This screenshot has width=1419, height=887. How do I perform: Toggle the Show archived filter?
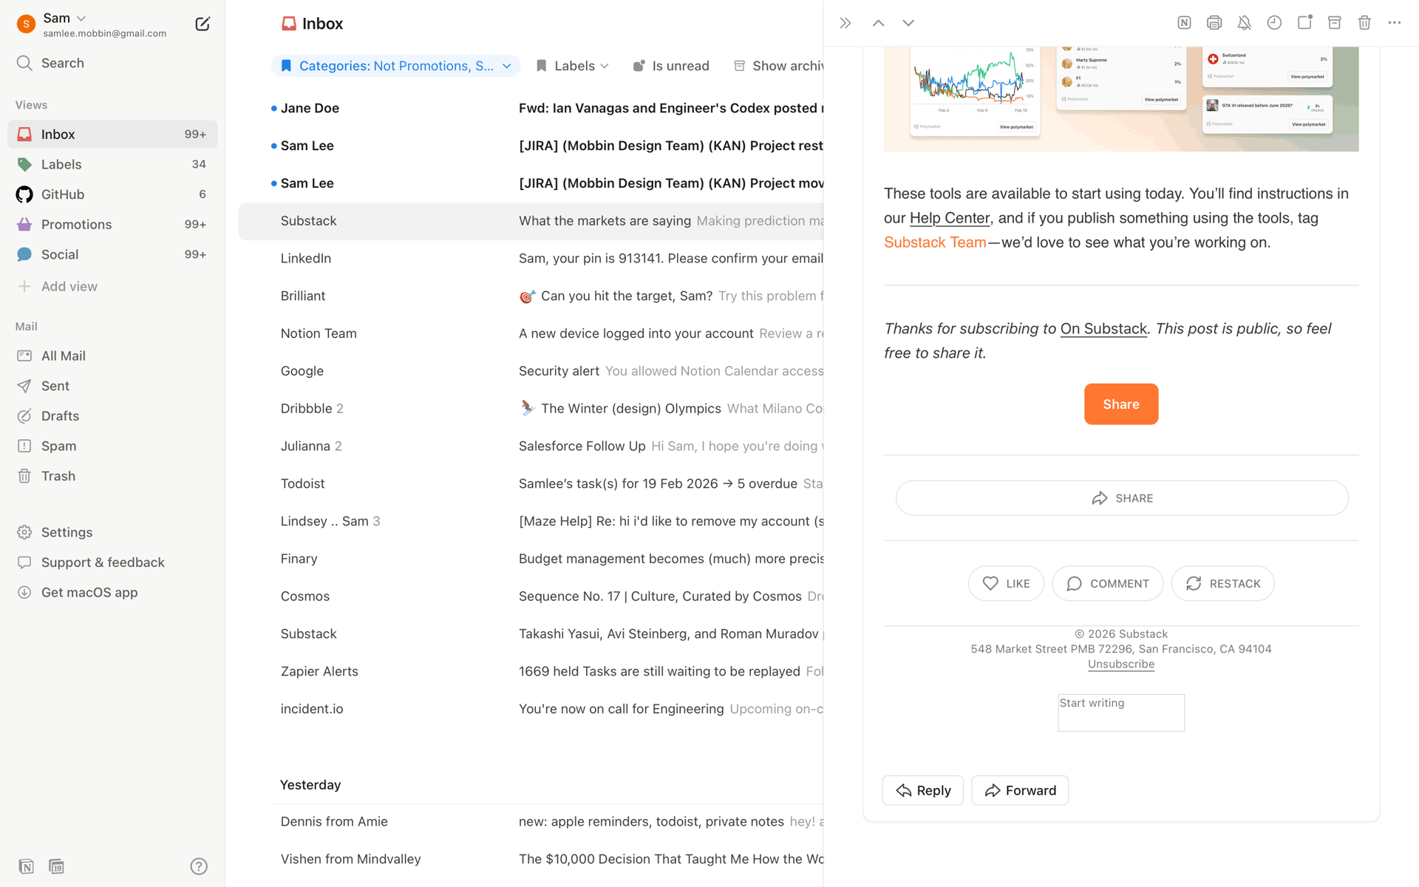[779, 66]
